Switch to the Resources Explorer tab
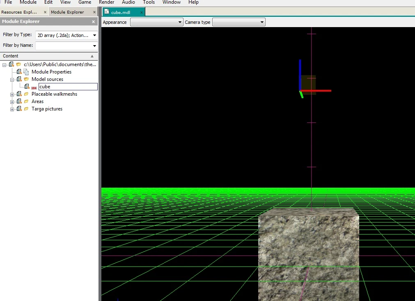415x301 pixels. pyautogui.click(x=19, y=12)
